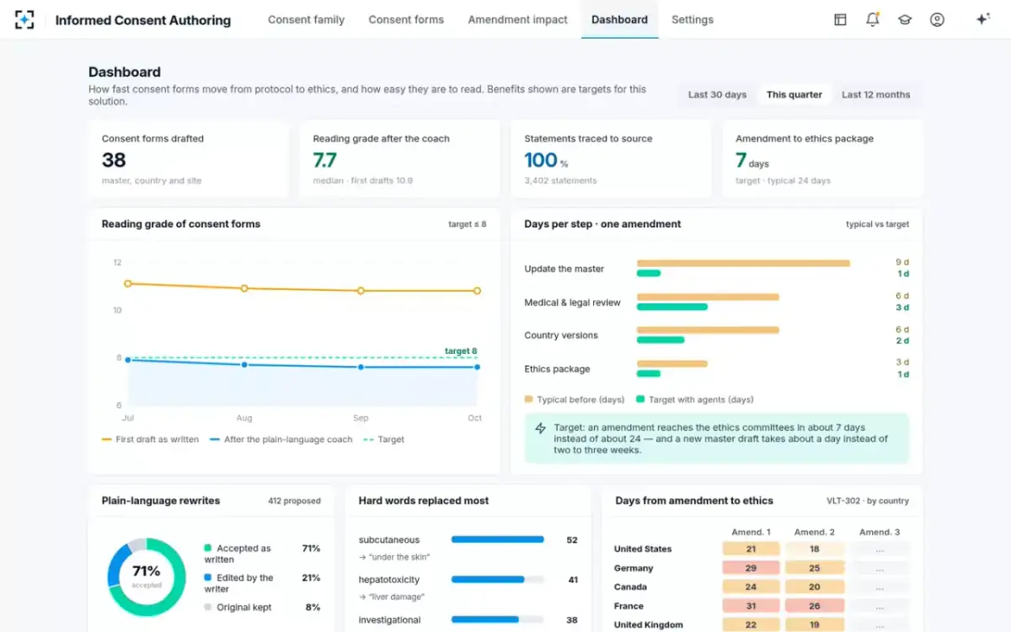Viewport: 1011px width, 632px height.
Task: Select the Dashboard tab
Action: [x=619, y=19]
